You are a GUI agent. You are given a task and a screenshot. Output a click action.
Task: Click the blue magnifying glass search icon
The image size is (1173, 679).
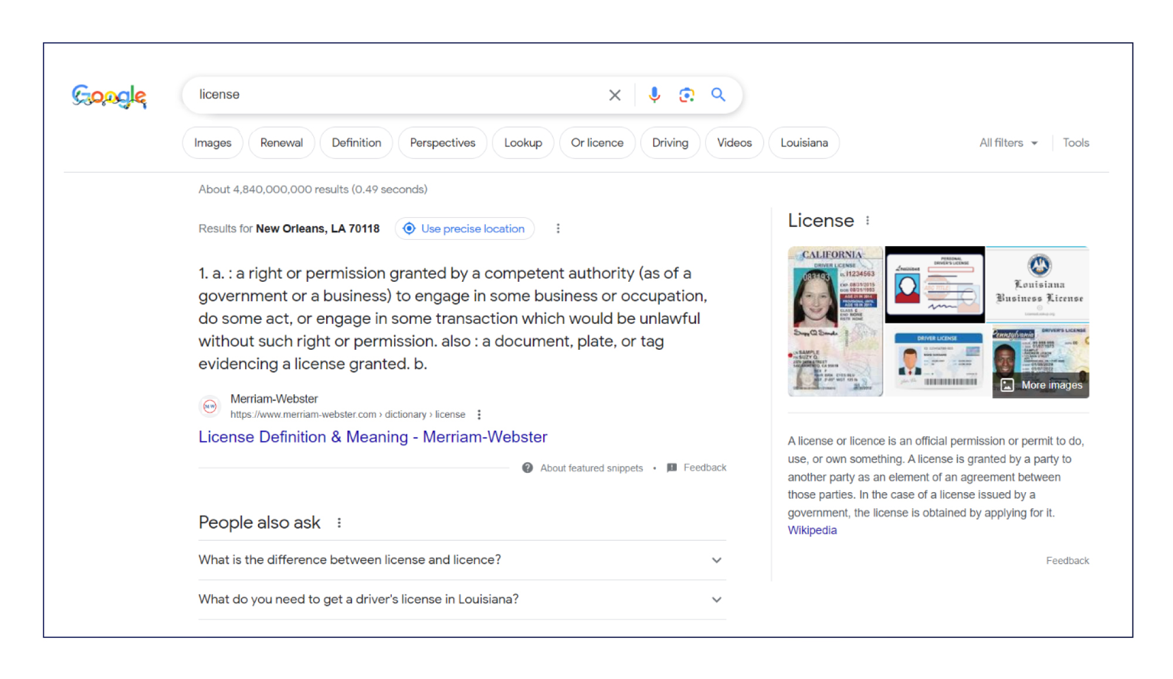718,94
